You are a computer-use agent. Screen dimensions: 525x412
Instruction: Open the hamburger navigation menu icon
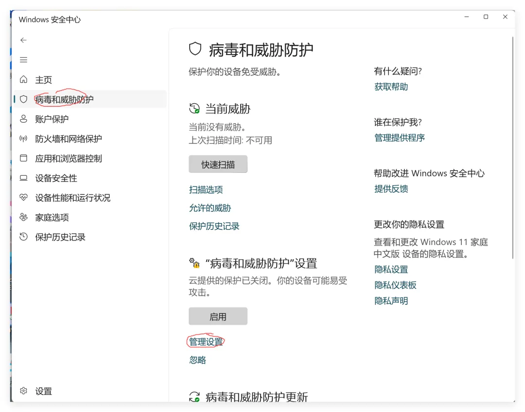(23, 60)
